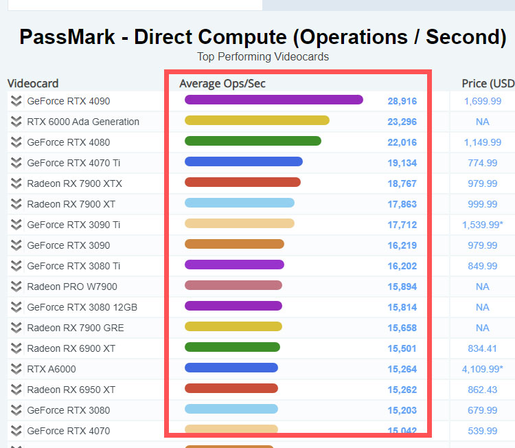
Task: Expand the GeForce RTX 4090 row chevron
Action: [x=16, y=101]
